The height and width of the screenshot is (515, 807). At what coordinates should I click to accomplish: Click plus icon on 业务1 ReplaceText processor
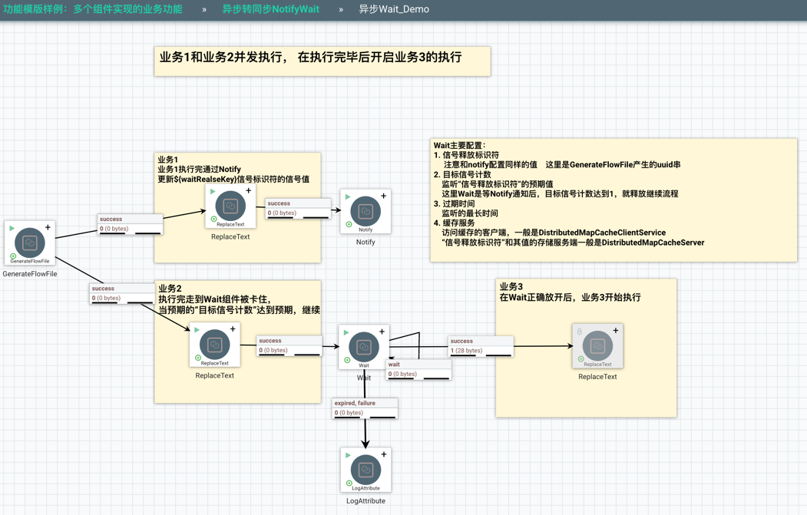pyautogui.click(x=249, y=191)
